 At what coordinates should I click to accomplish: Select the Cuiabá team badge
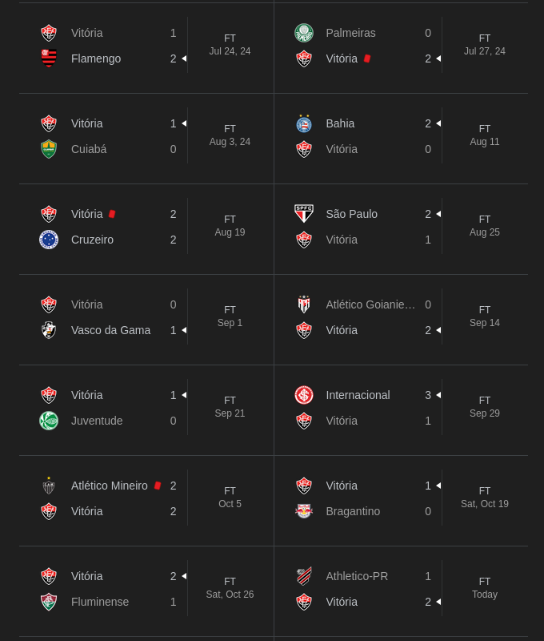(49, 149)
